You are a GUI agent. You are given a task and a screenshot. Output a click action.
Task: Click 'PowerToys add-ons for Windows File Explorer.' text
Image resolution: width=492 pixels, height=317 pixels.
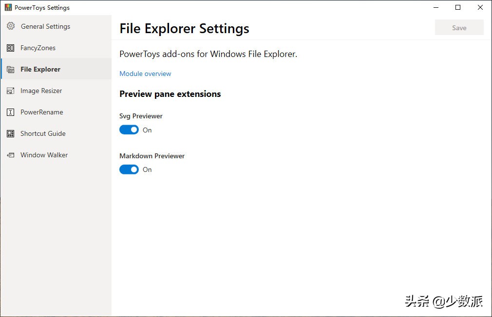point(208,54)
